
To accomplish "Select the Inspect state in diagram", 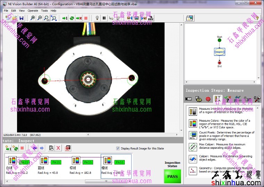I will tap(219, 52).
